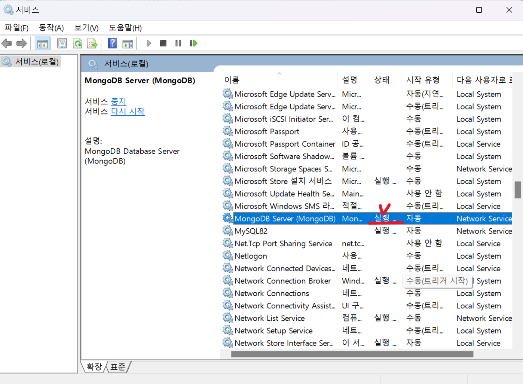Screen dimensions: 523x384
Task: Select the MongoDB Server (MongoDB) row
Action: click(367, 219)
